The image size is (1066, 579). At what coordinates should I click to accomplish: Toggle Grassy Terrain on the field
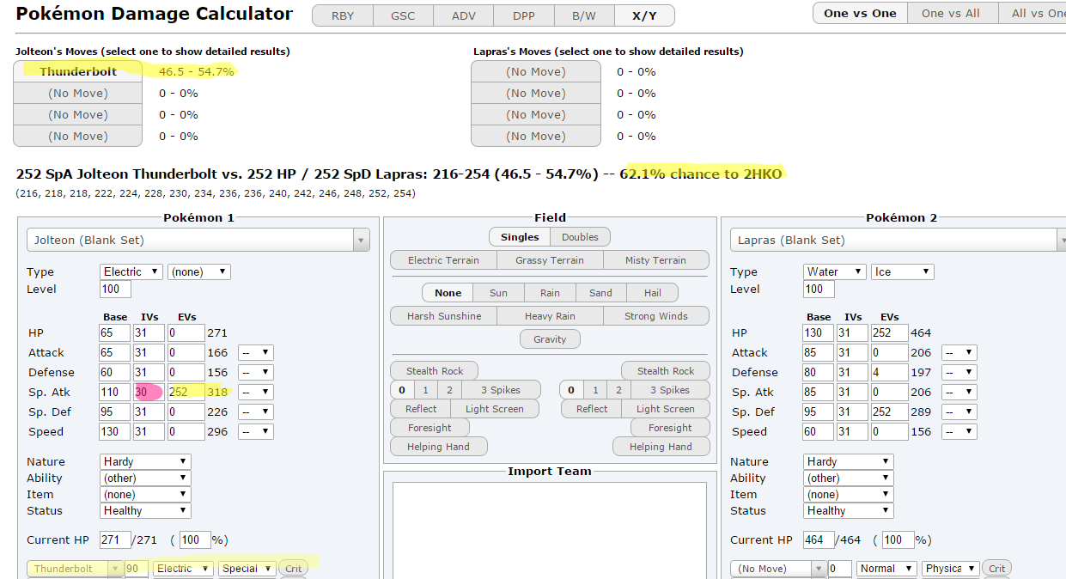550,260
